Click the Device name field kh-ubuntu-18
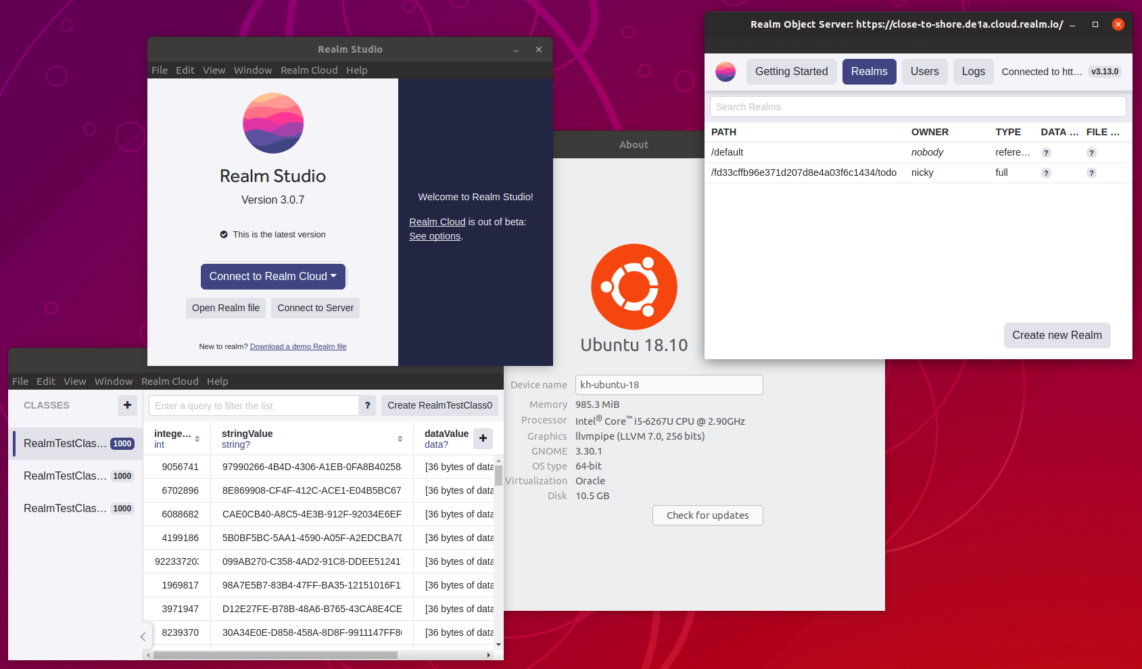 coord(669,385)
